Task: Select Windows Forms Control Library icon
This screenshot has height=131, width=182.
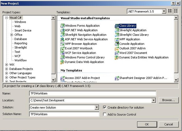Action: coord(62,58)
